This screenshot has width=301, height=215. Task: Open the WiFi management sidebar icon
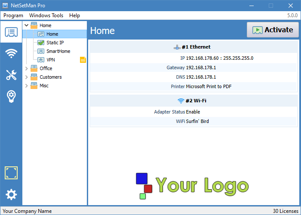coord(11,53)
